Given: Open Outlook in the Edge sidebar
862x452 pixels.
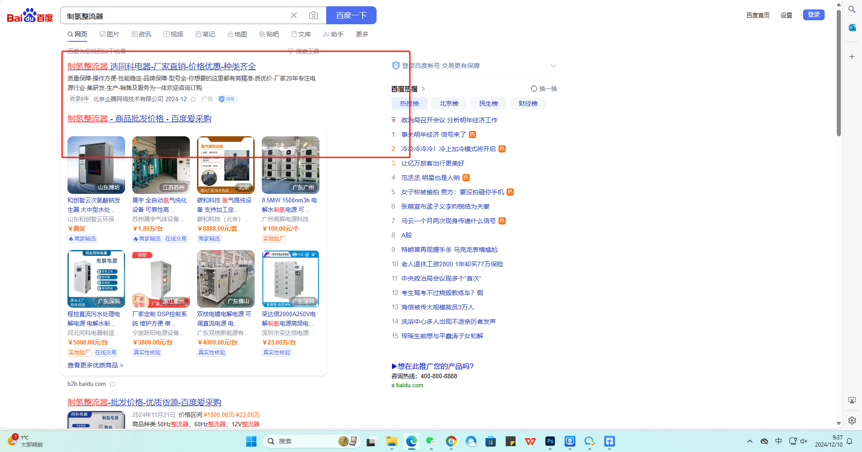Looking at the screenshot, I should click(x=852, y=28).
